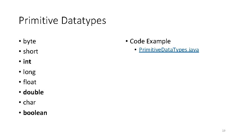Click the bullet marker before the PrimitiveDataTypes.java link
Image resolution: width=244 pixels, height=137 pixels.
[x=136, y=50]
